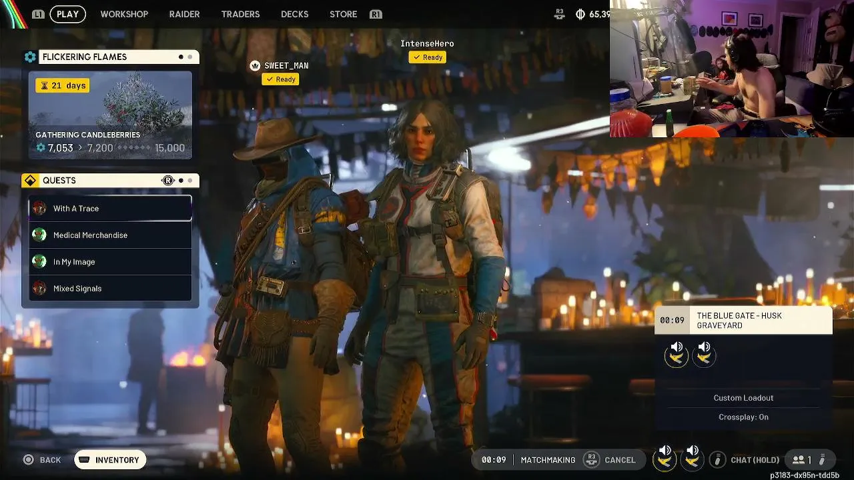
Task: Mute first voice icon in bottom bar
Action: coord(665,457)
